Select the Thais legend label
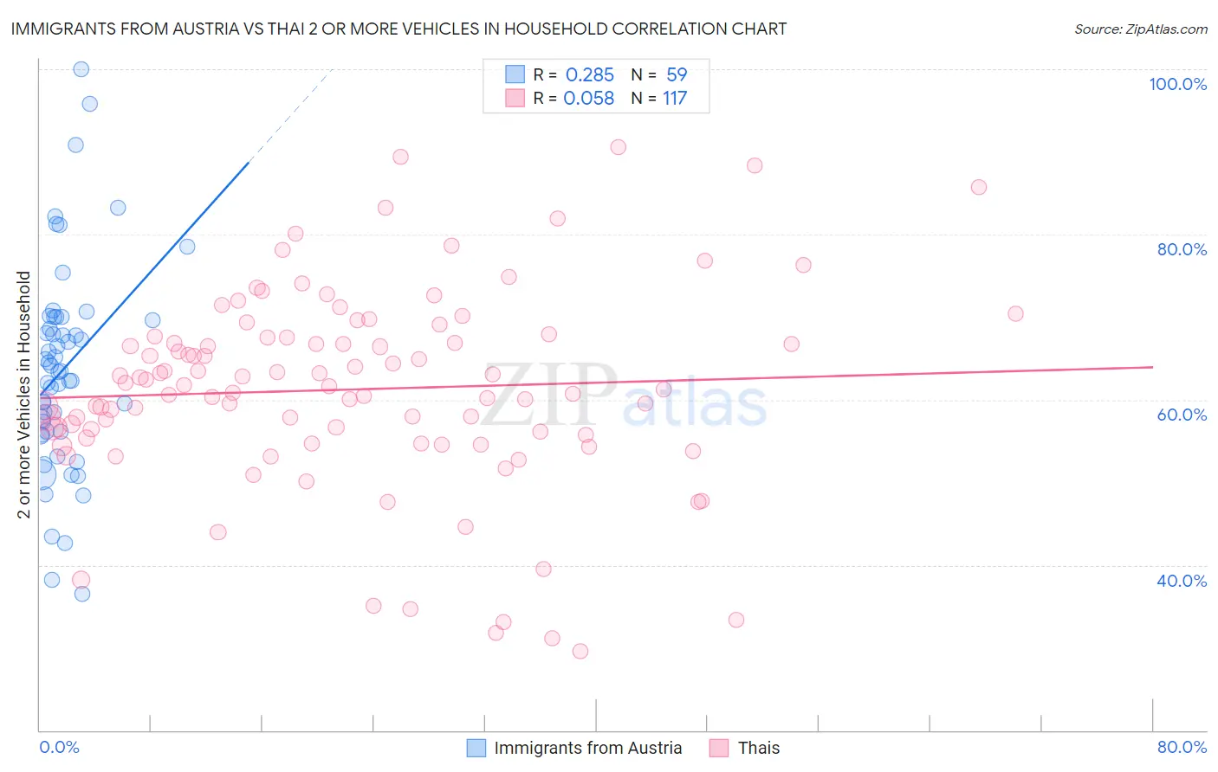The height and width of the screenshot is (772, 1218). pos(759,748)
